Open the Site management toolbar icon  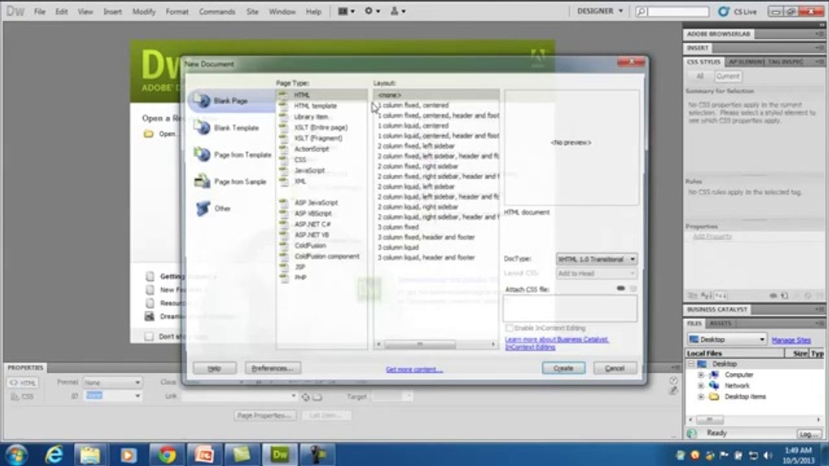tap(398, 12)
